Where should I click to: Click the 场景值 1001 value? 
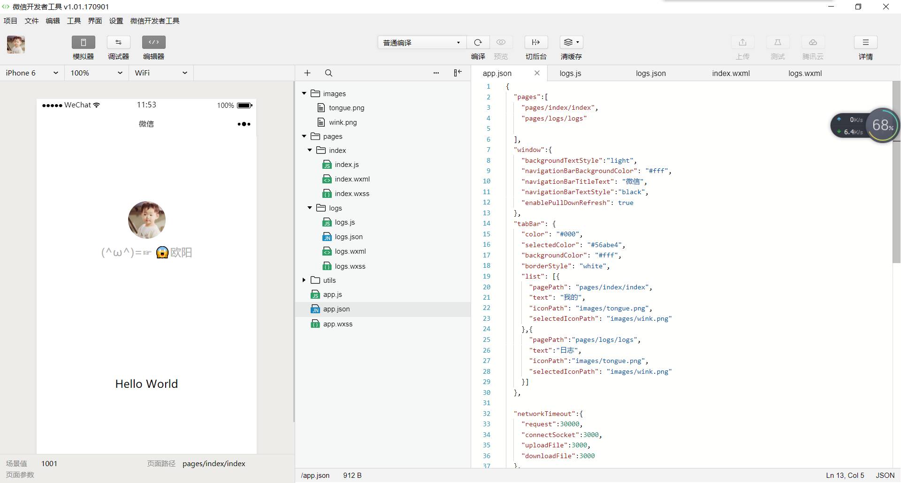click(x=49, y=464)
